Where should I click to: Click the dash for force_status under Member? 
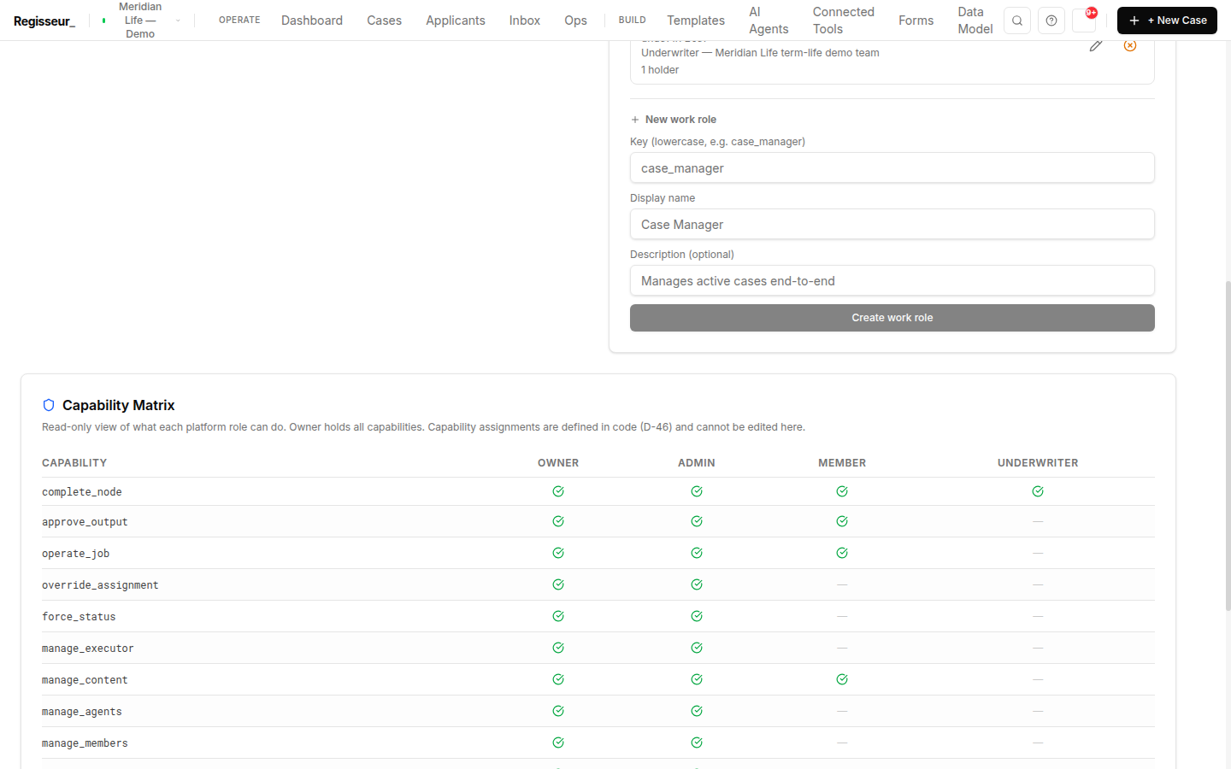tap(842, 616)
